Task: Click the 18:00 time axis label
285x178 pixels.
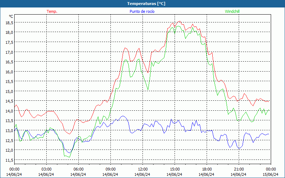Action: click(x=207, y=169)
